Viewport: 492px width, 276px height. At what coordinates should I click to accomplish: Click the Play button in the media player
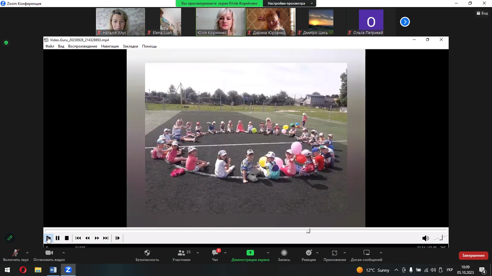click(x=48, y=238)
